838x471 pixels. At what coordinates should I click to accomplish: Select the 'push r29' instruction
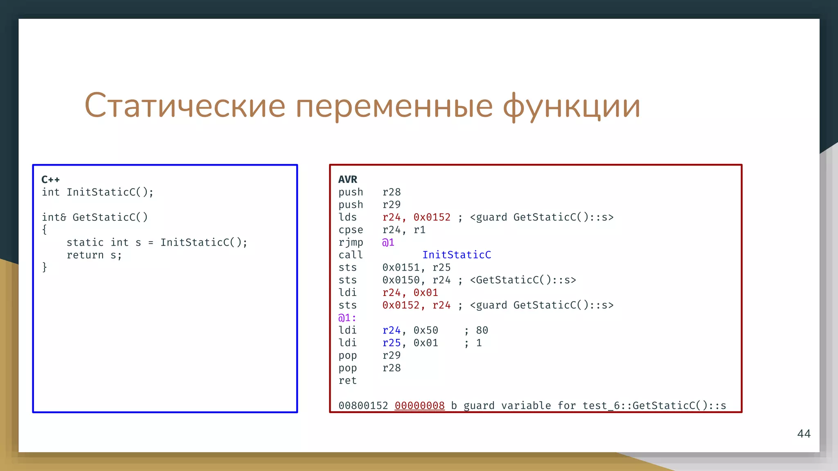(x=369, y=205)
